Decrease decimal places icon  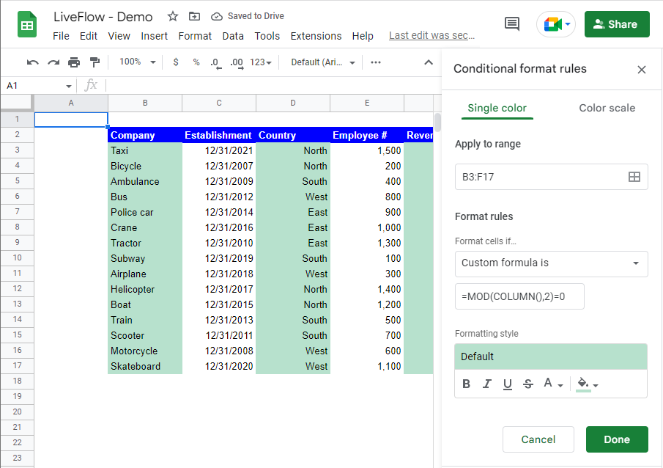tap(215, 62)
